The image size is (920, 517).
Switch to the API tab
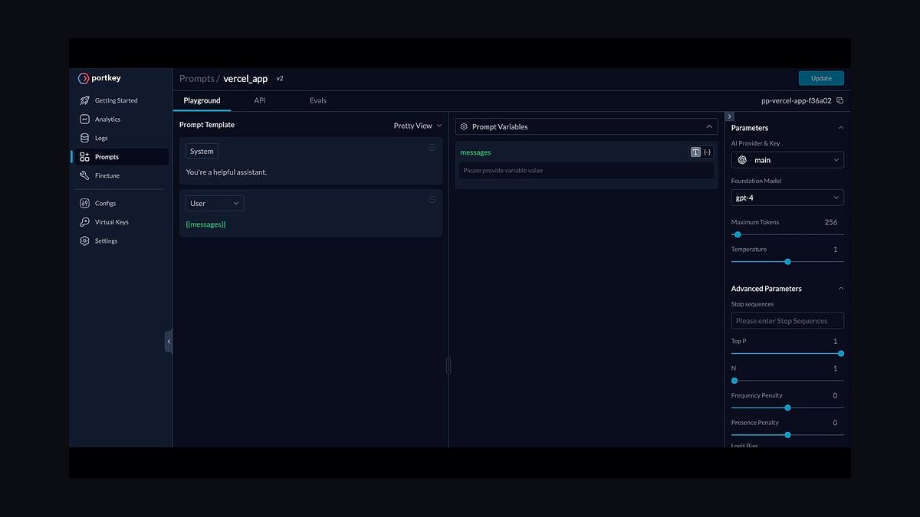click(260, 100)
